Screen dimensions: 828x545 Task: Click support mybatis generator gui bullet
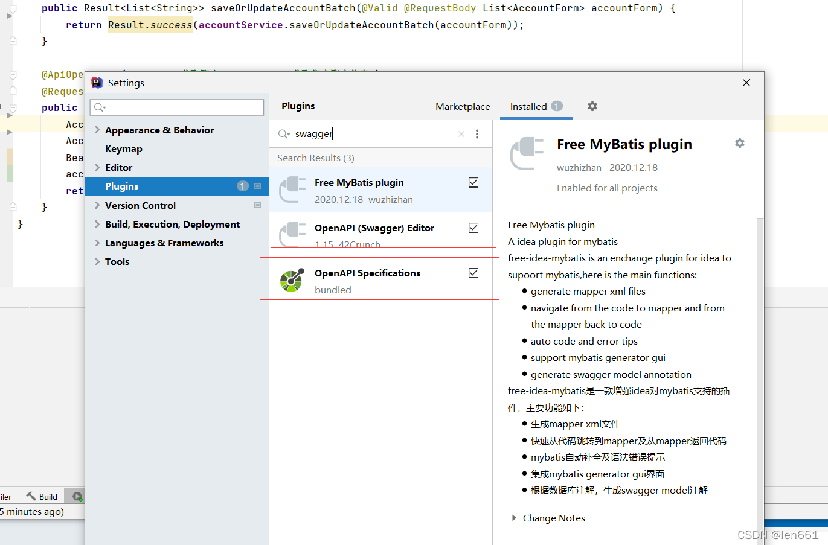[x=598, y=357]
